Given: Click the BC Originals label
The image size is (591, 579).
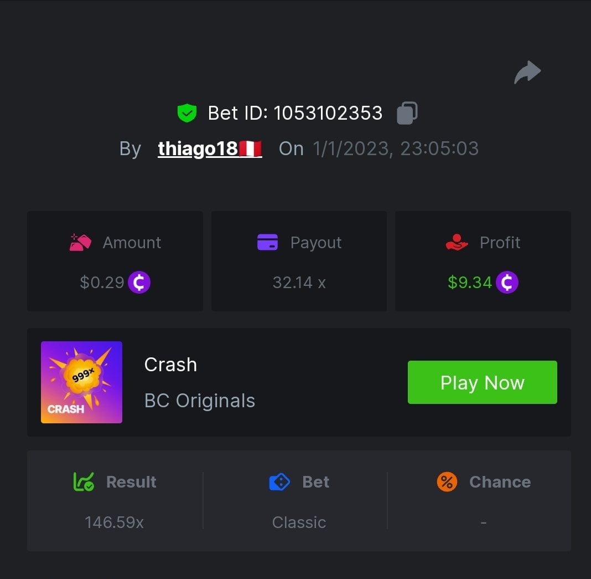Looking at the screenshot, I should tap(200, 401).
